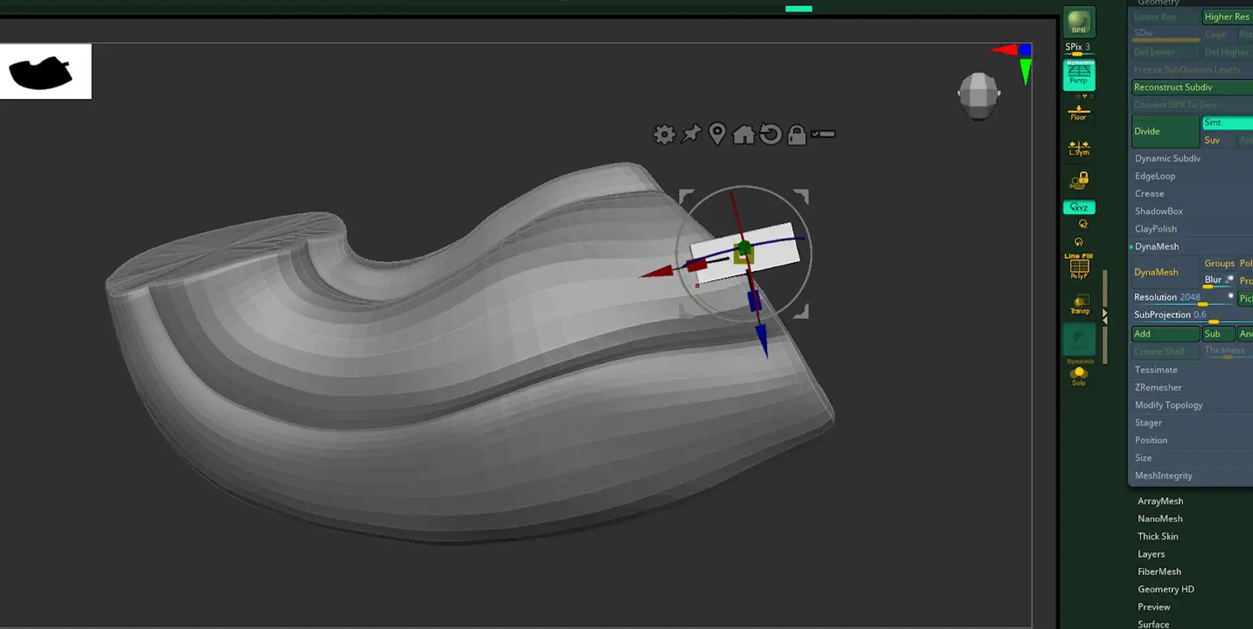Enable Transp transparency mode
This screenshot has width=1253, height=629.
tap(1079, 304)
